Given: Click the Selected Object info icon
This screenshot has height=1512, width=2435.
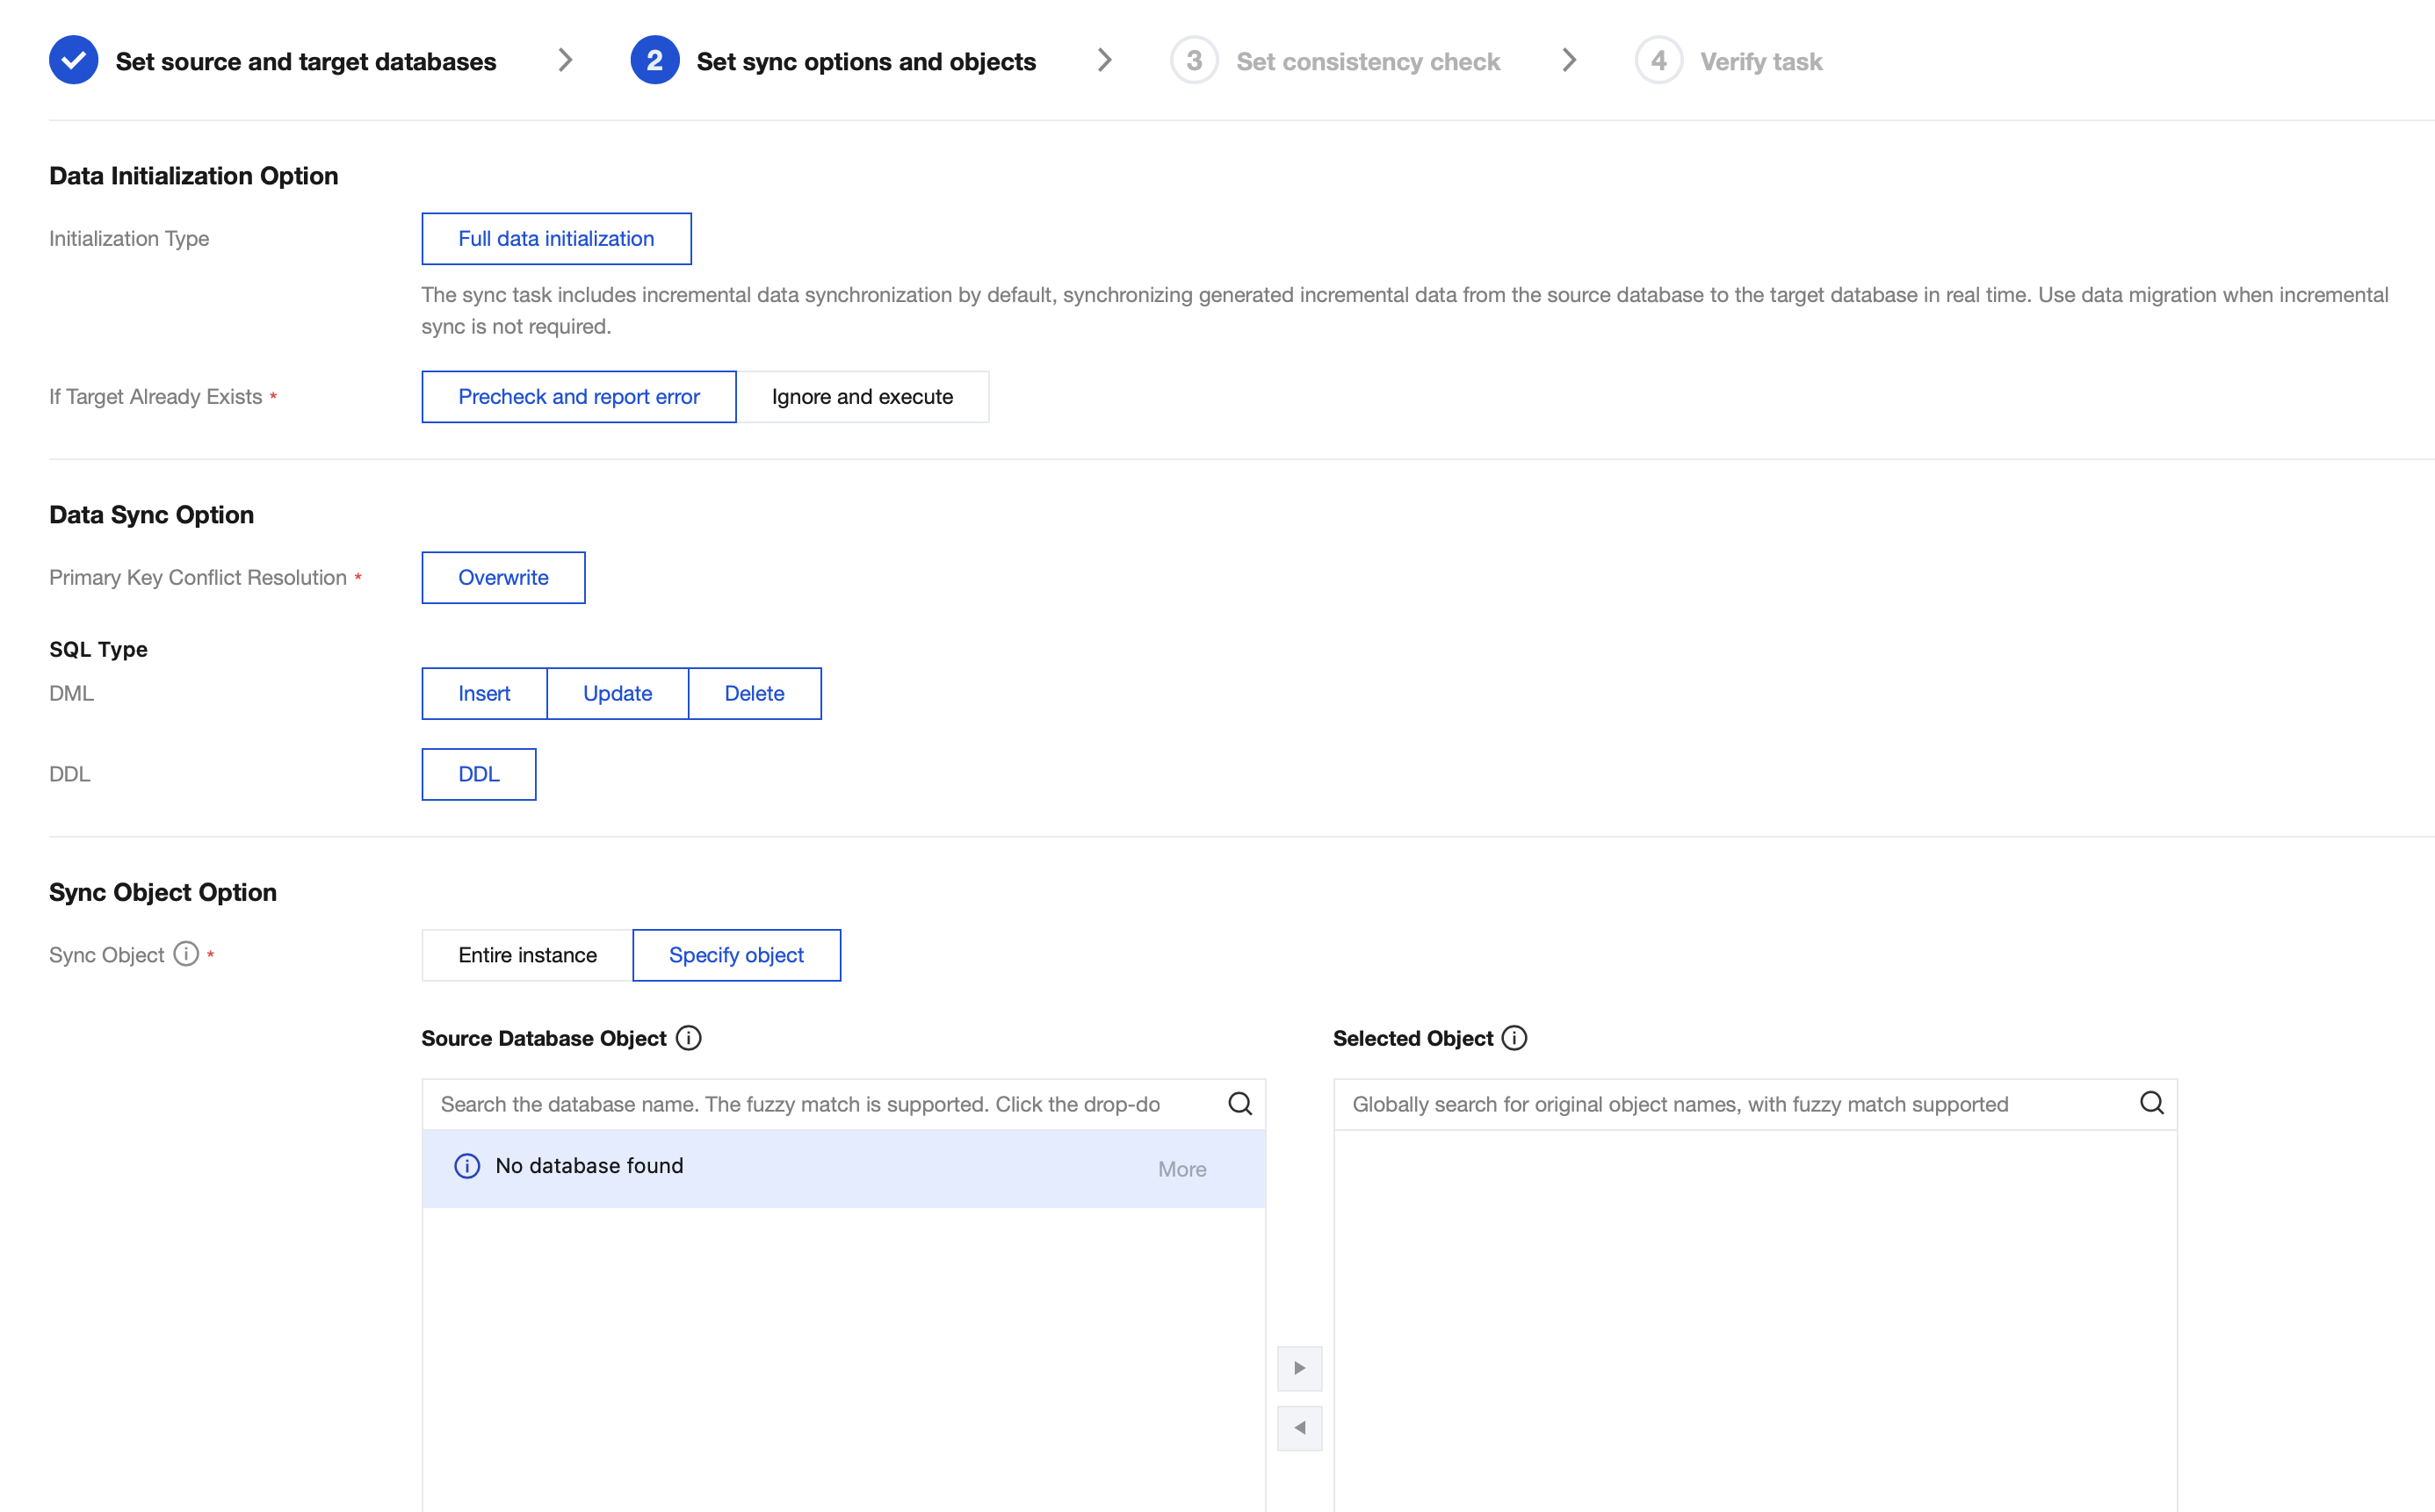Looking at the screenshot, I should [1514, 1038].
